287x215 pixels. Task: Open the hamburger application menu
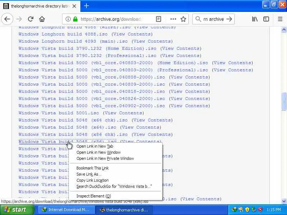tap(280, 19)
